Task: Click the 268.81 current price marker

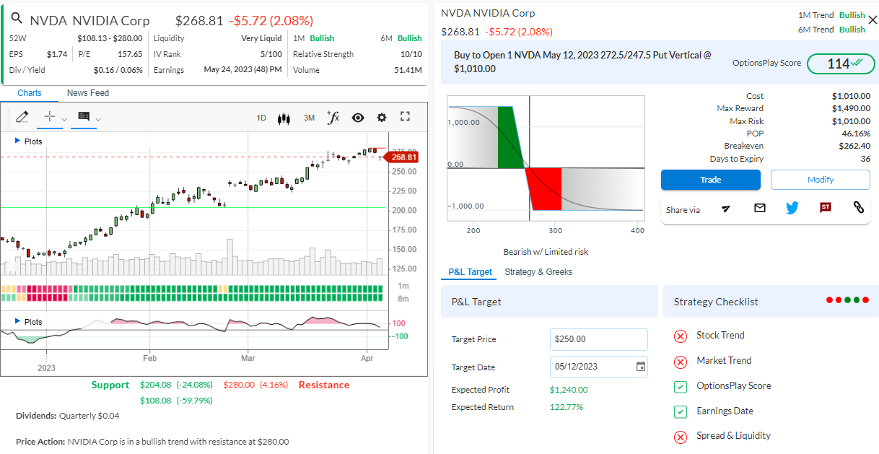Action: point(403,157)
